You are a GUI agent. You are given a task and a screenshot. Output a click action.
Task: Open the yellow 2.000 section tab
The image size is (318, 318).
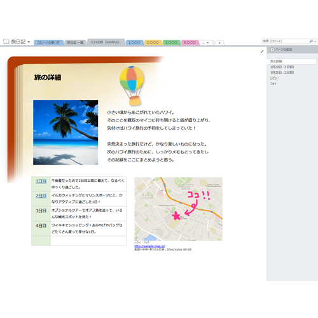click(x=153, y=43)
